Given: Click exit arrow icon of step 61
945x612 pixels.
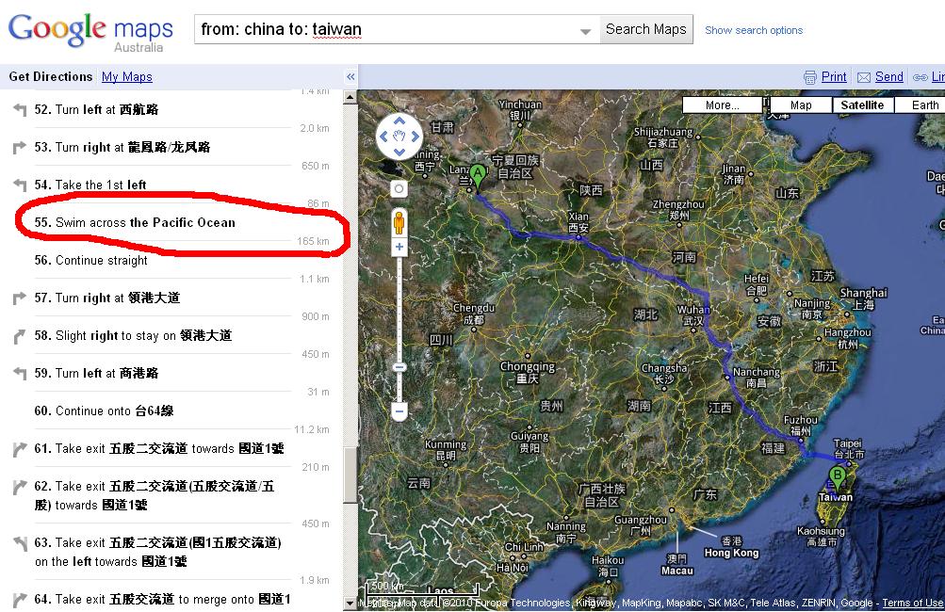Looking at the screenshot, I should pyautogui.click(x=20, y=449).
